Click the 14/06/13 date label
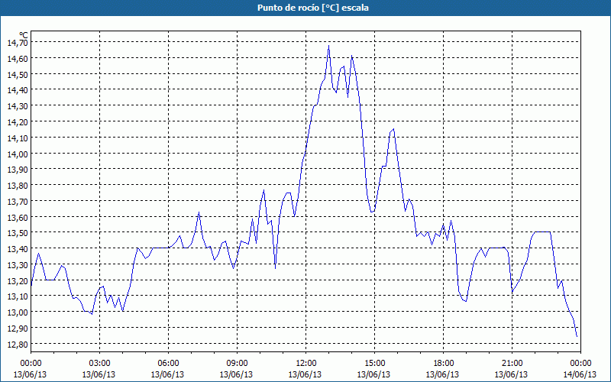This screenshot has width=611, height=382. tap(580, 374)
